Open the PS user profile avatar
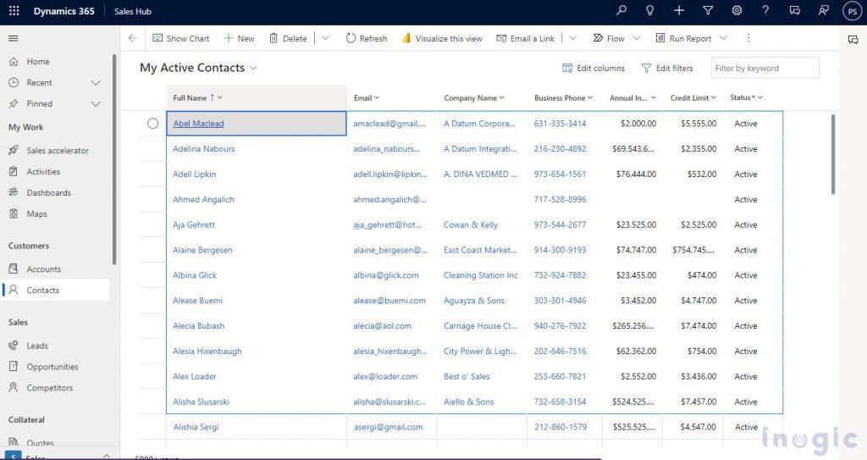This screenshot has width=867, height=460. [852, 11]
